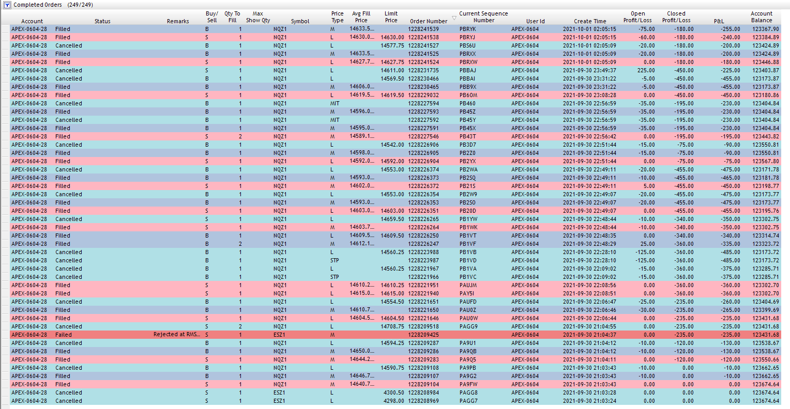Click sequence number PB43T
The image size is (790, 409).
point(467,136)
